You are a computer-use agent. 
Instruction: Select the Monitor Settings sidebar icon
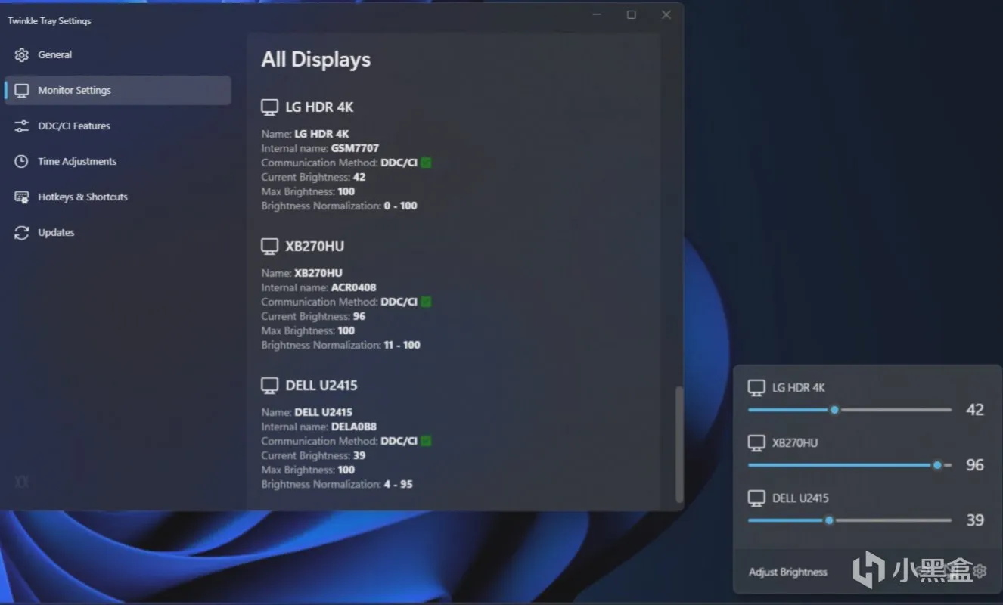[22, 91]
